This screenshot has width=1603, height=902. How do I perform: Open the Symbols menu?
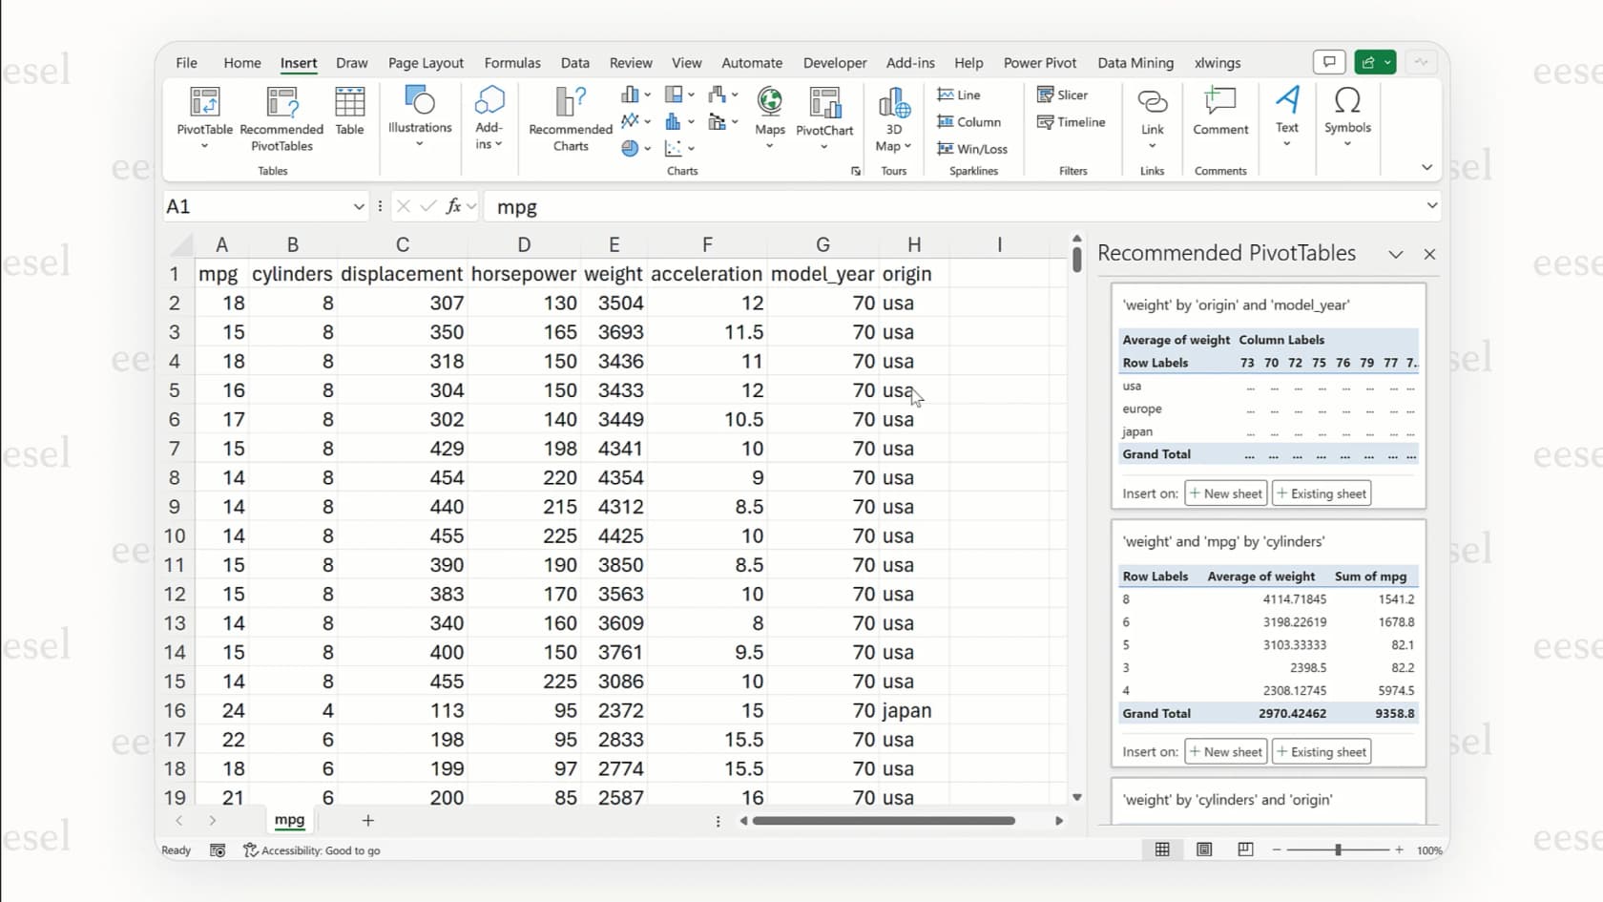1347,116
